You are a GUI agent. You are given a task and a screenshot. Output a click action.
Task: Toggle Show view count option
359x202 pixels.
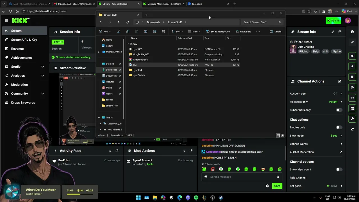point(339,169)
